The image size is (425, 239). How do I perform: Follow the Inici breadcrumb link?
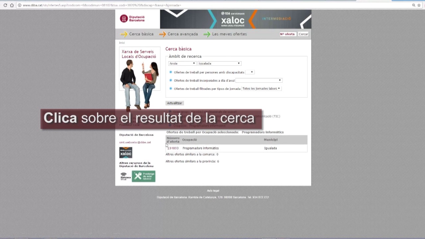tap(122, 43)
